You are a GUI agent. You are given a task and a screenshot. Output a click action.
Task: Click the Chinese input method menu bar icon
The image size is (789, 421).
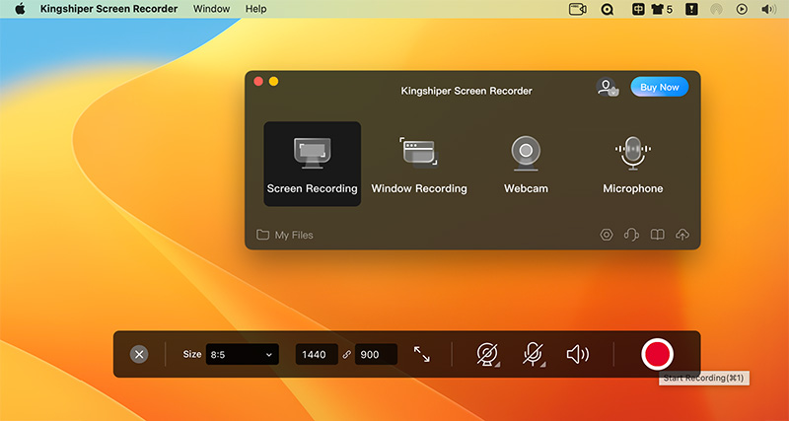point(638,9)
